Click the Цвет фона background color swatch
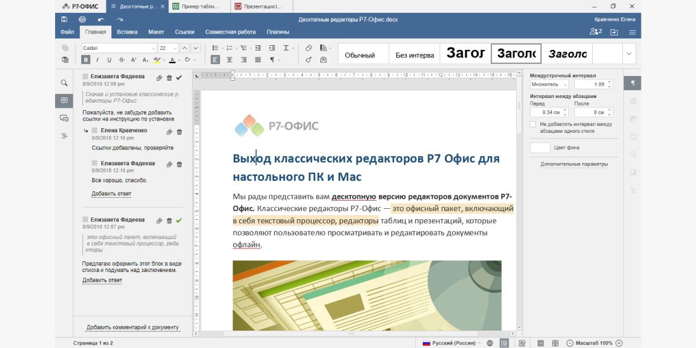The height and width of the screenshot is (348, 696). [x=540, y=148]
